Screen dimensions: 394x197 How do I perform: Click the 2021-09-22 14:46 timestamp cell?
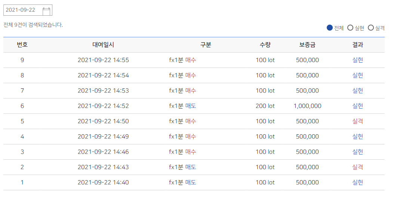point(103,152)
